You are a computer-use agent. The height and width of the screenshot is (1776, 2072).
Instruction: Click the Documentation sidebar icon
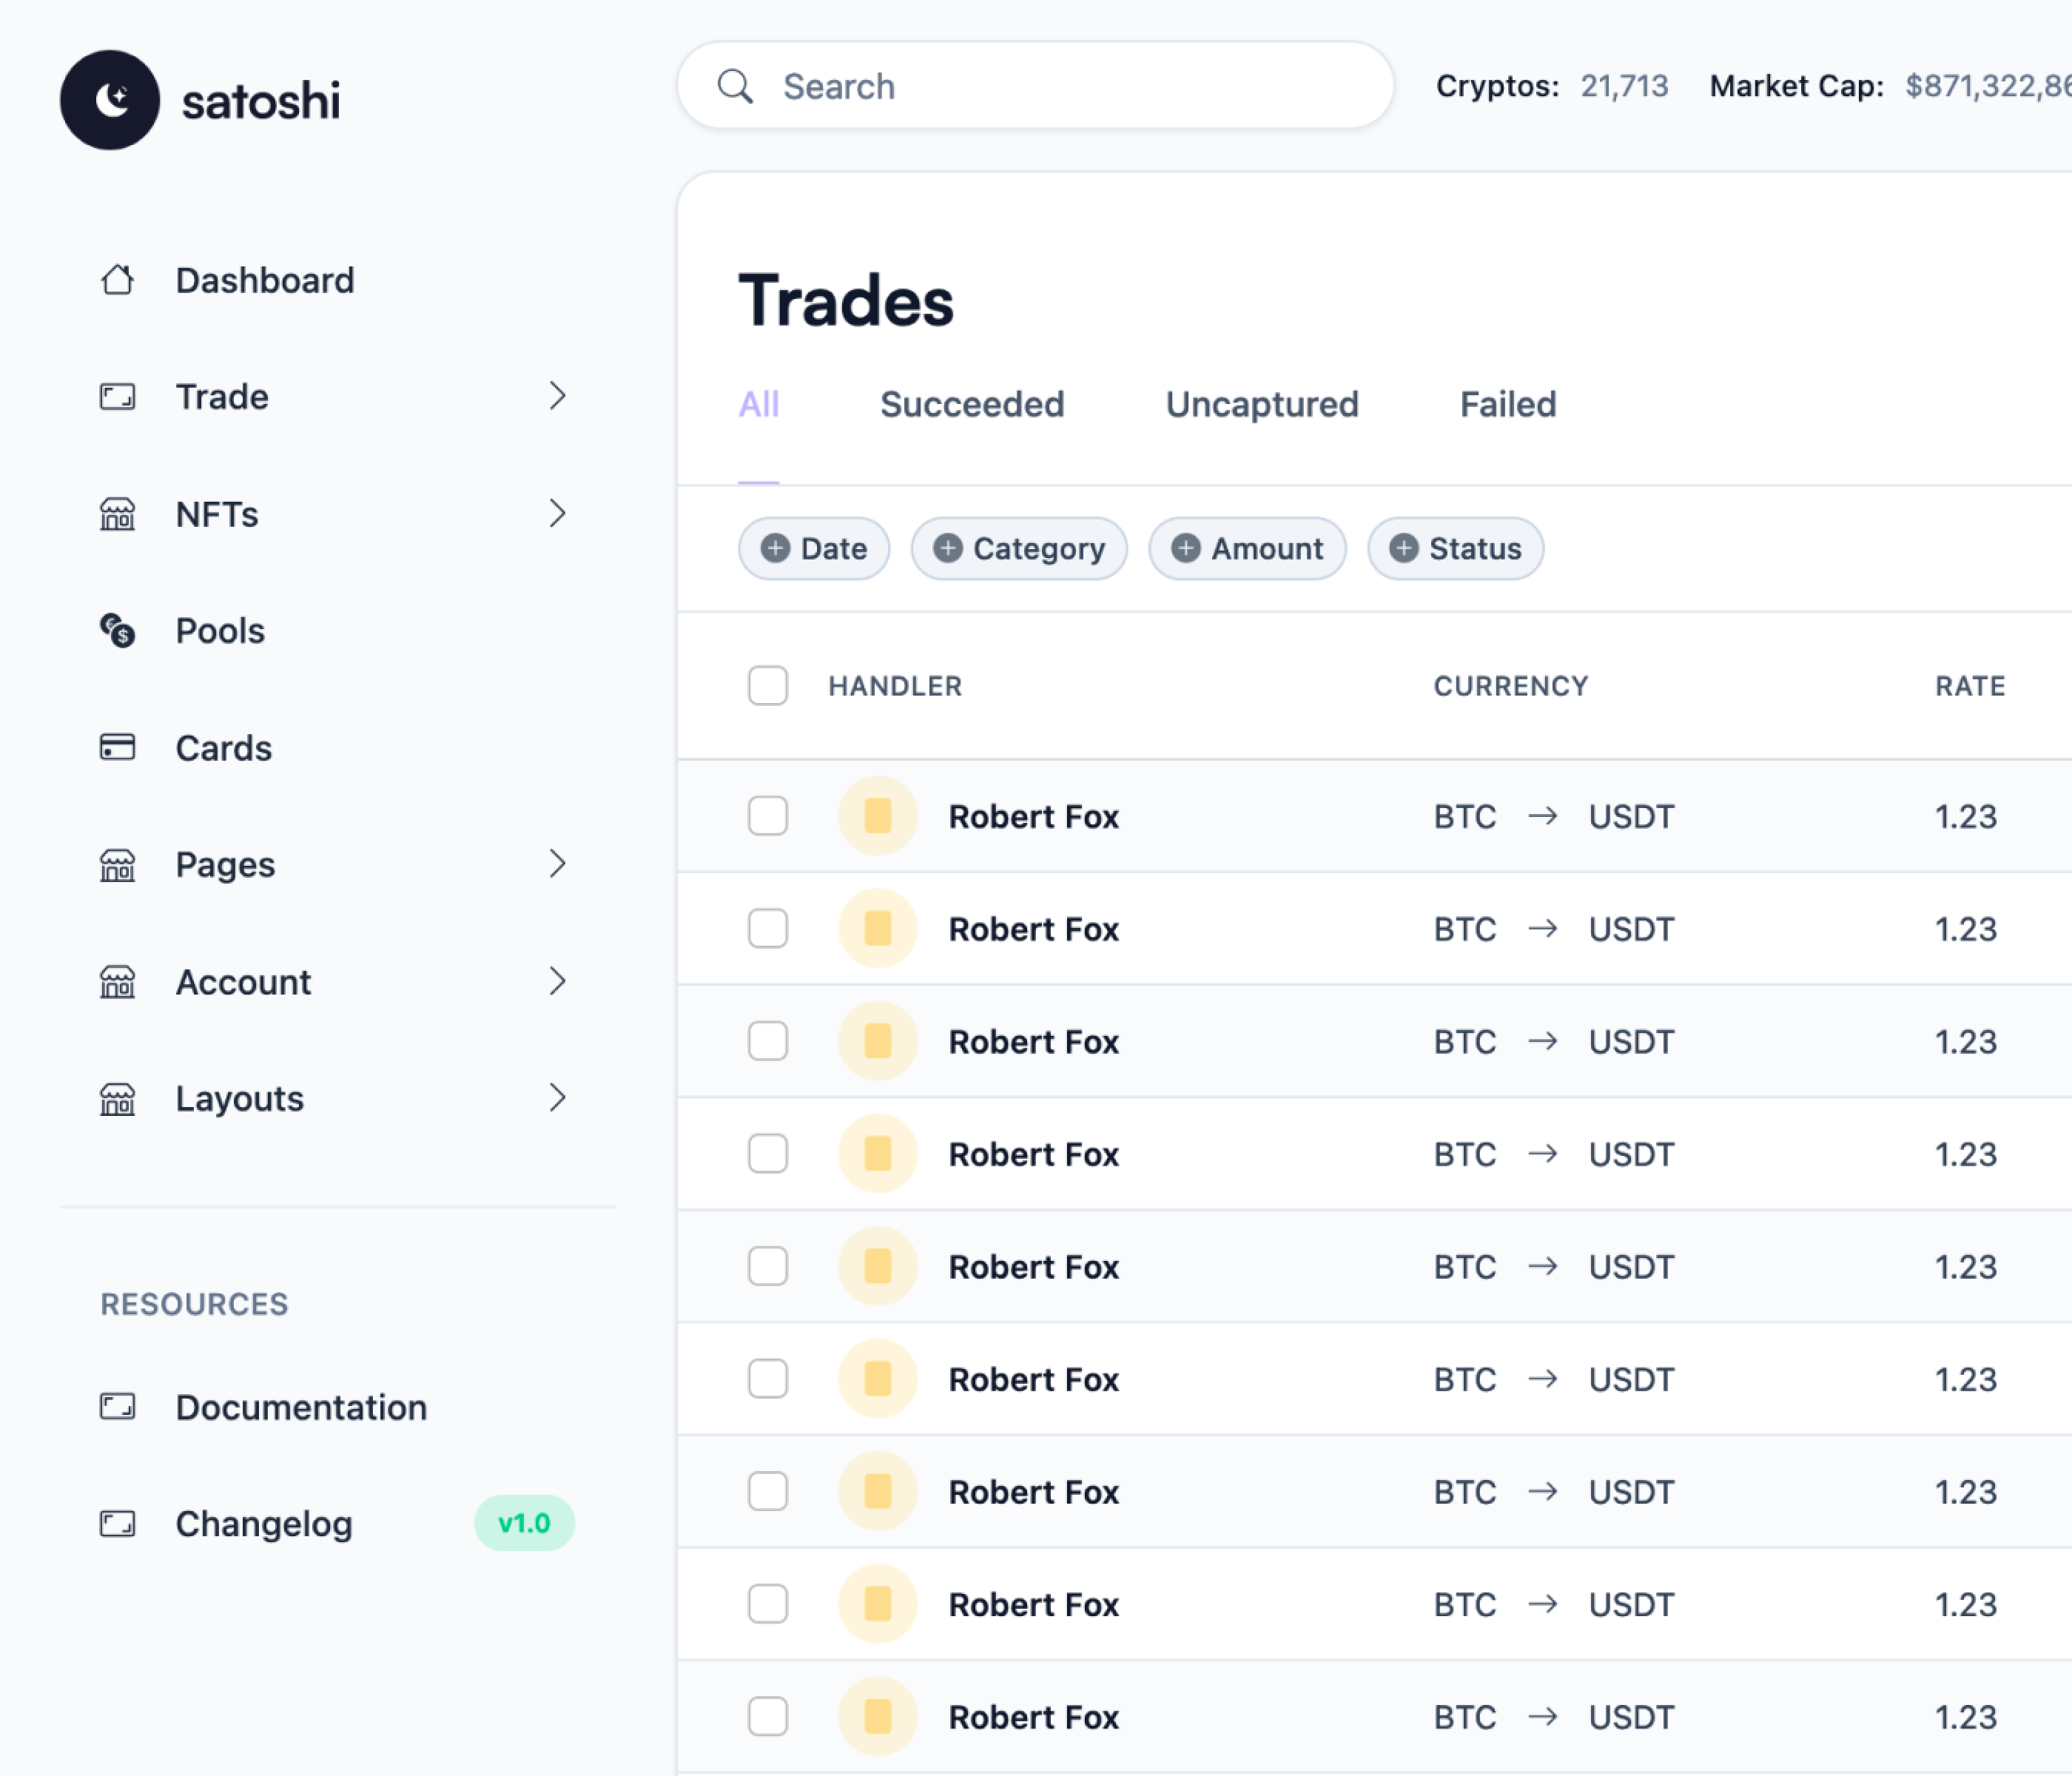(117, 1407)
